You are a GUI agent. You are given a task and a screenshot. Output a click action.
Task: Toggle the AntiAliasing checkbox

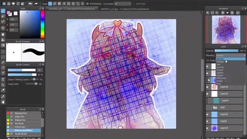(88, 3)
